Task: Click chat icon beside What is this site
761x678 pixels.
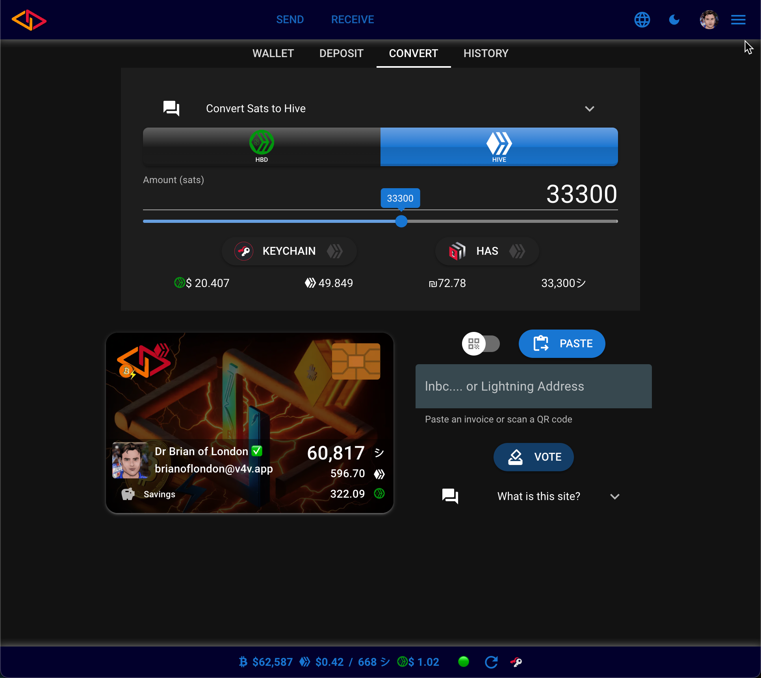Action: (450, 496)
